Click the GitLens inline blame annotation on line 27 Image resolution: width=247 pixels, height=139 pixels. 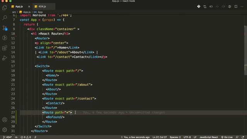click(124, 112)
